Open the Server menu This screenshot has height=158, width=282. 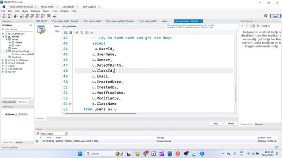pos(46,11)
